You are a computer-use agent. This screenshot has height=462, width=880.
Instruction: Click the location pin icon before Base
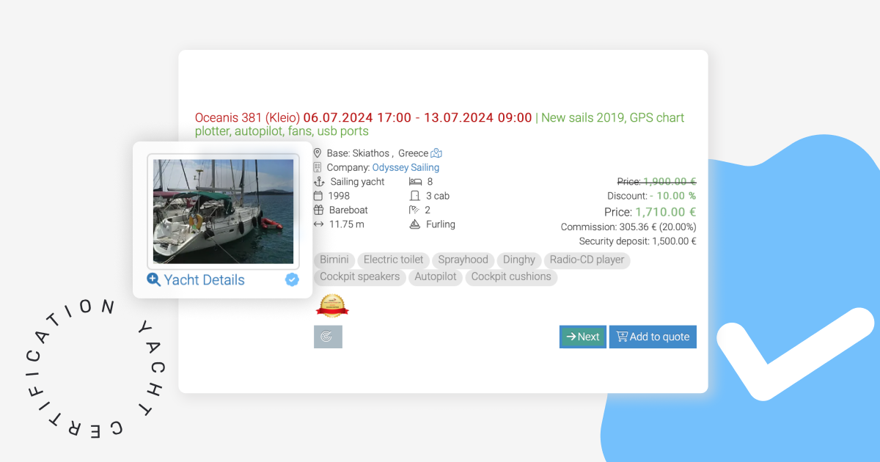coord(318,153)
